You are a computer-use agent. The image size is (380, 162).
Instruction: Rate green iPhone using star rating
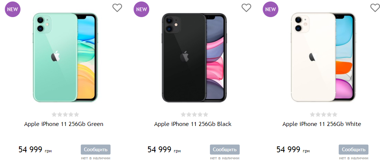pos(65,114)
